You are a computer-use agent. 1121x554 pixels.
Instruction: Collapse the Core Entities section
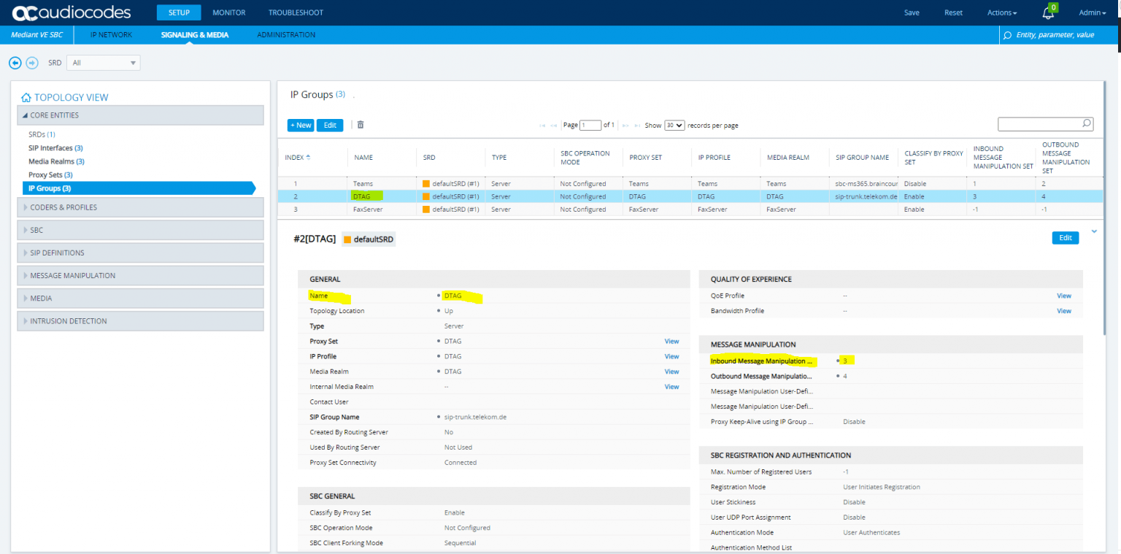click(141, 115)
